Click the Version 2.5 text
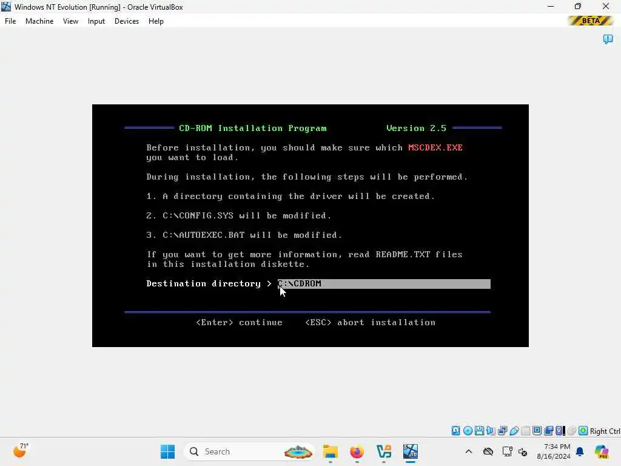Screen dimensions: 621x466 416,129
